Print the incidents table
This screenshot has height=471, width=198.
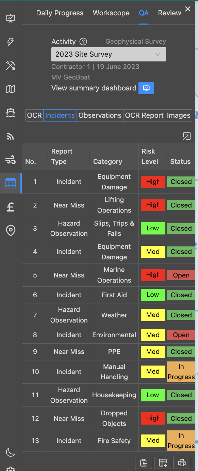[x=182, y=463]
